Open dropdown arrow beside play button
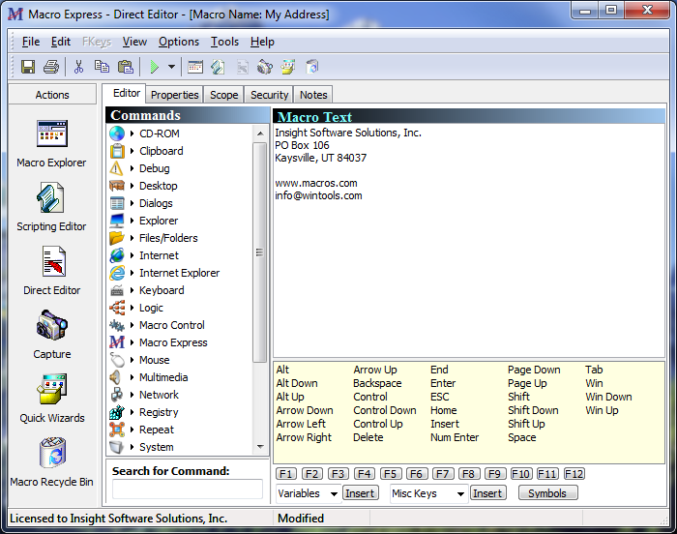The image size is (677, 534). pyautogui.click(x=171, y=67)
